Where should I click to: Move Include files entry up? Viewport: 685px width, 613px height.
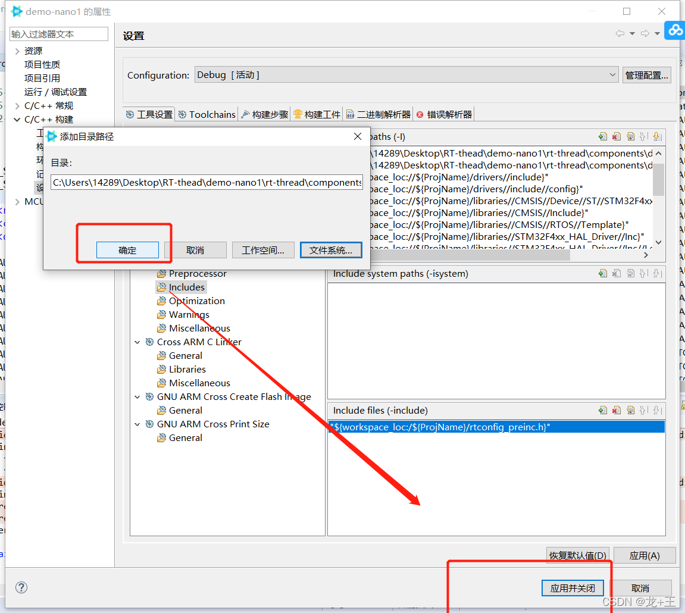point(643,410)
